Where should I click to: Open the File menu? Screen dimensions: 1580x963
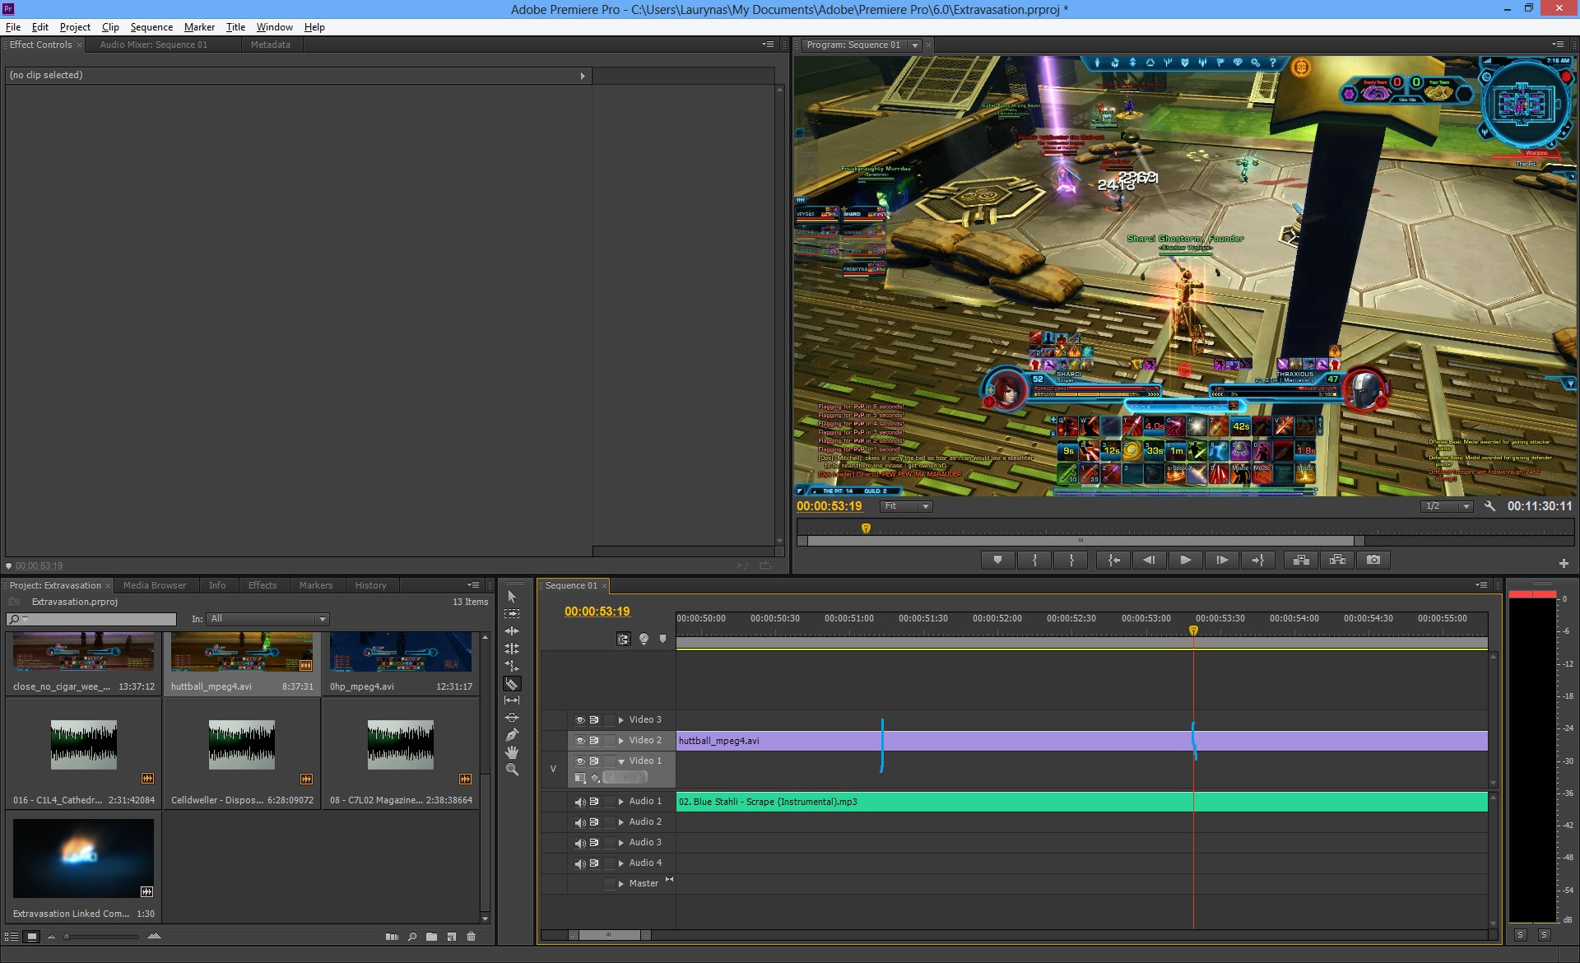pyautogui.click(x=13, y=27)
